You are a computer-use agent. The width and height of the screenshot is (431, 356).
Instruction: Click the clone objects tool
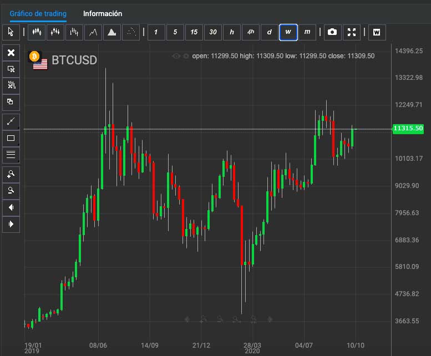click(11, 101)
